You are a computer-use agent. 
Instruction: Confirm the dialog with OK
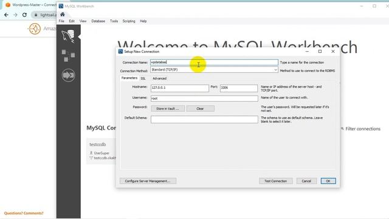[328, 181]
